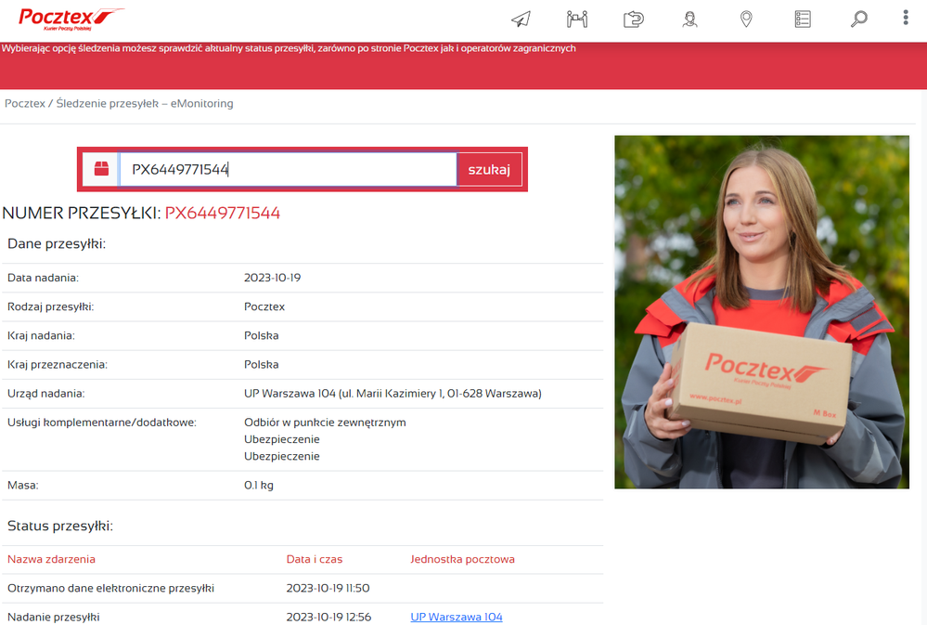927x625 pixels.
Task: Click Śledzenie przesyłek – eMonitoring breadcrumb
Action: click(x=145, y=104)
